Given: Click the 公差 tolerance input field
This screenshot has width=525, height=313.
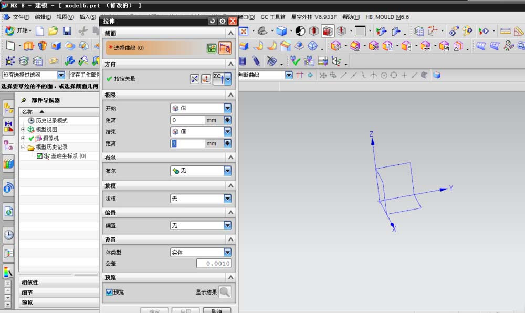Looking at the screenshot, I should coord(214,264).
